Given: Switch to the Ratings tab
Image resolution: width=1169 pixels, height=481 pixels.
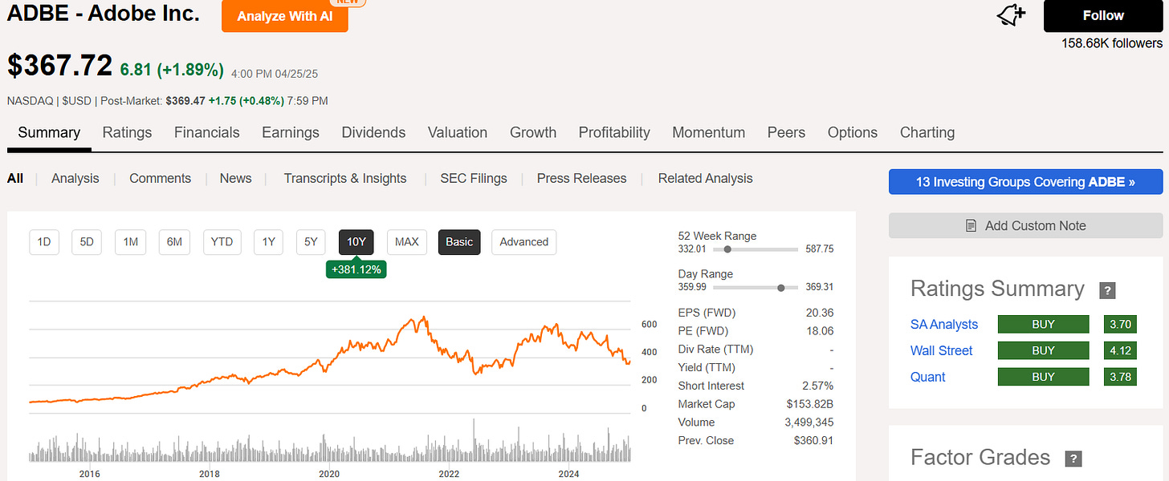Looking at the screenshot, I should coord(127,132).
